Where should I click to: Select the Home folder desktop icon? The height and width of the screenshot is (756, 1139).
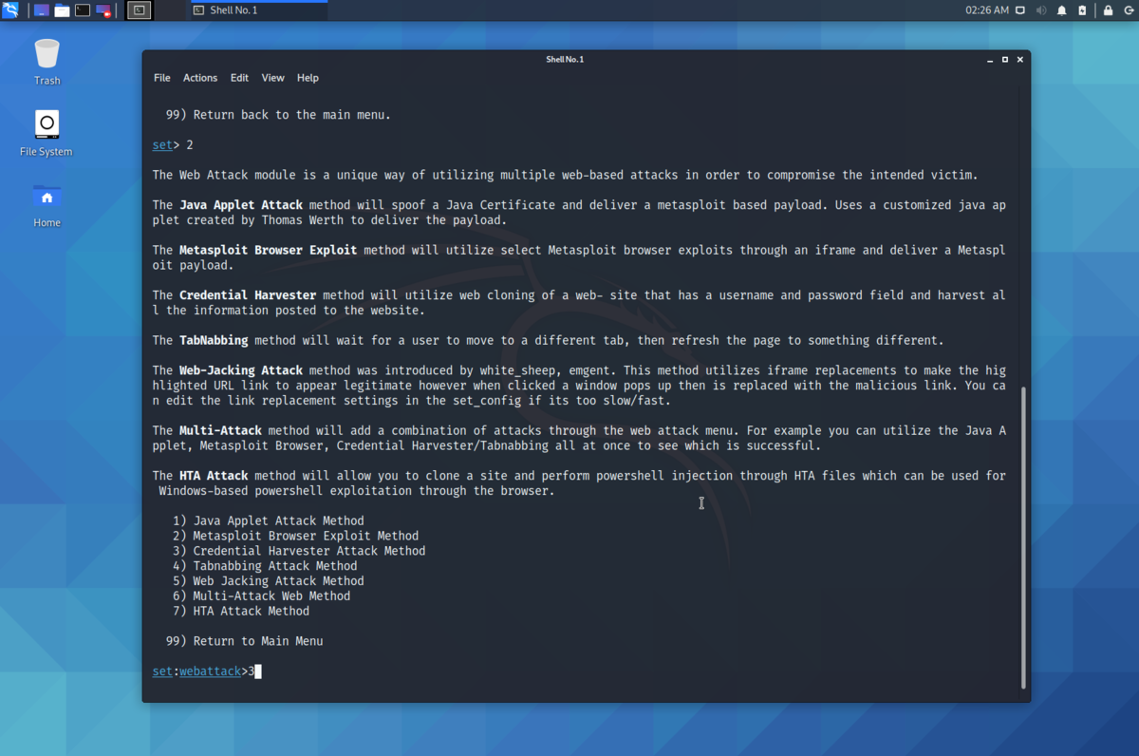click(47, 204)
